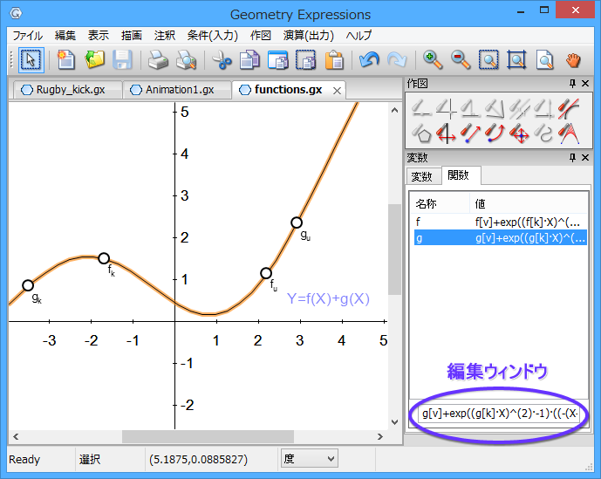The width and height of the screenshot is (601, 479).
Task: Open the 条件(入力) menu
Action: pos(213,36)
